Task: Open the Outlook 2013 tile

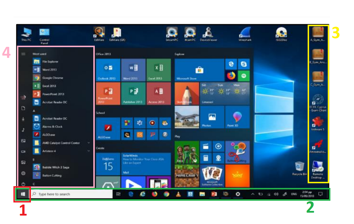Action: [x=108, y=70]
